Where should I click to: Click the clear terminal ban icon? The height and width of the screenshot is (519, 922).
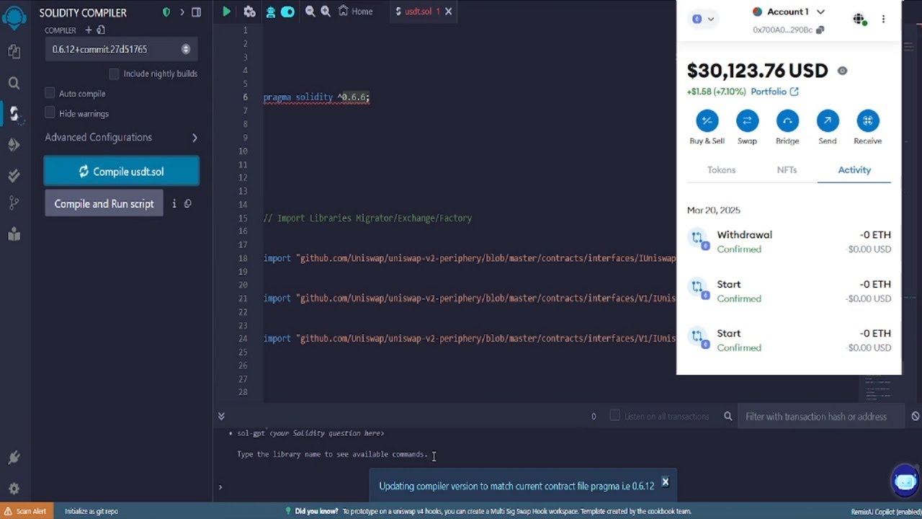tap(916, 417)
